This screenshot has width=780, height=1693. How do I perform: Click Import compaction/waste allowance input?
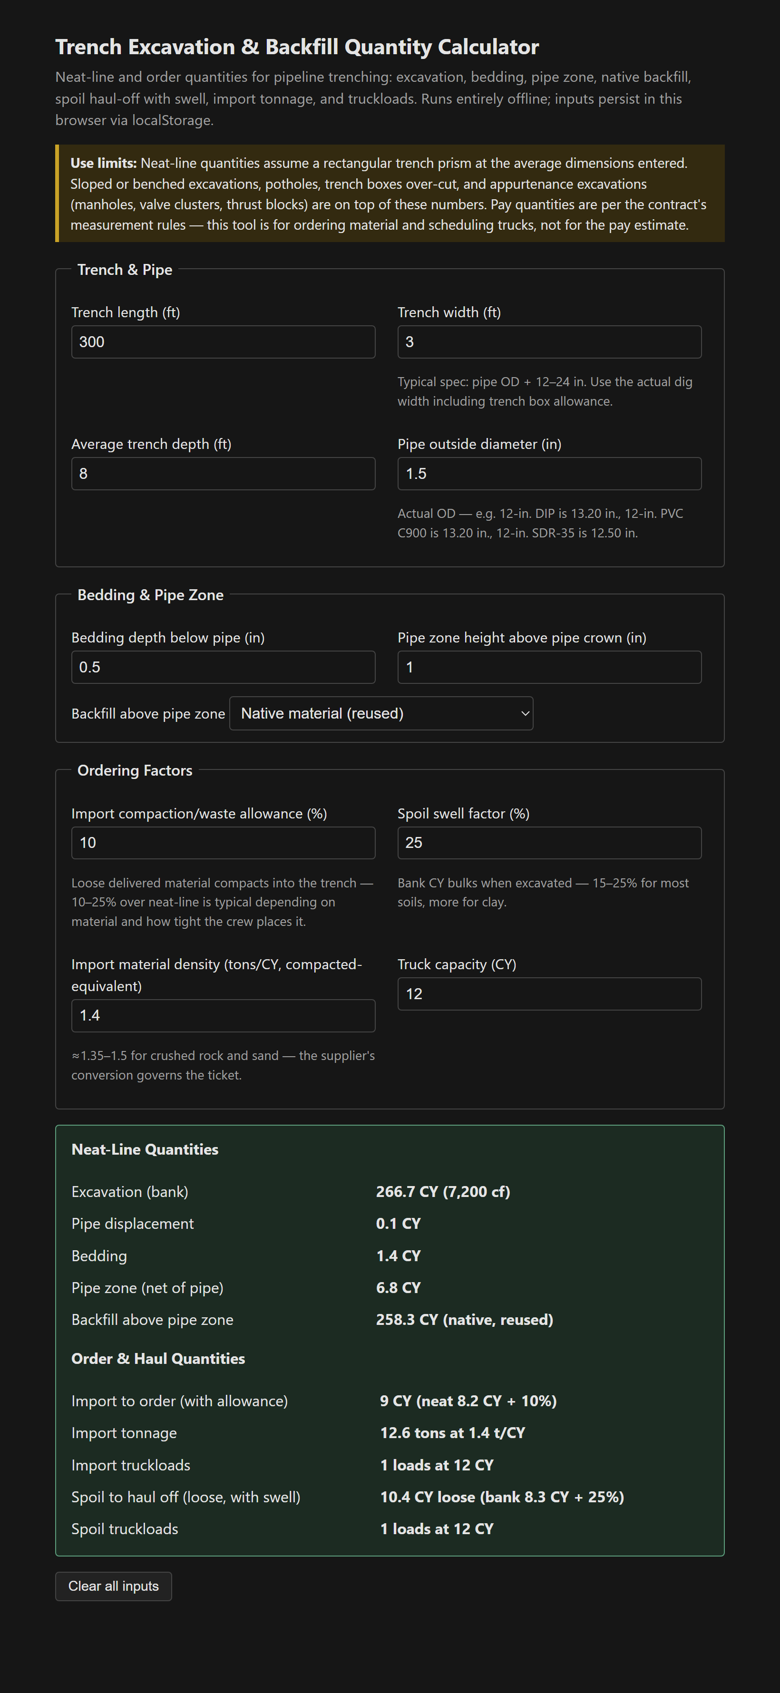(x=224, y=843)
